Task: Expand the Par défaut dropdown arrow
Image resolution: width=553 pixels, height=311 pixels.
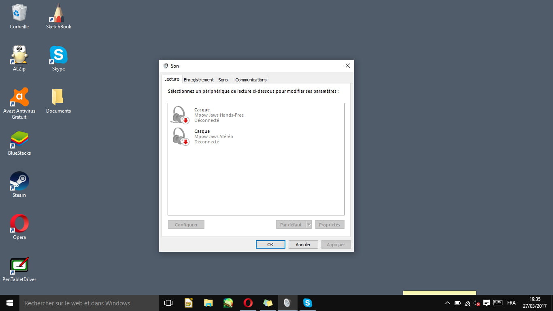Action: (x=308, y=225)
